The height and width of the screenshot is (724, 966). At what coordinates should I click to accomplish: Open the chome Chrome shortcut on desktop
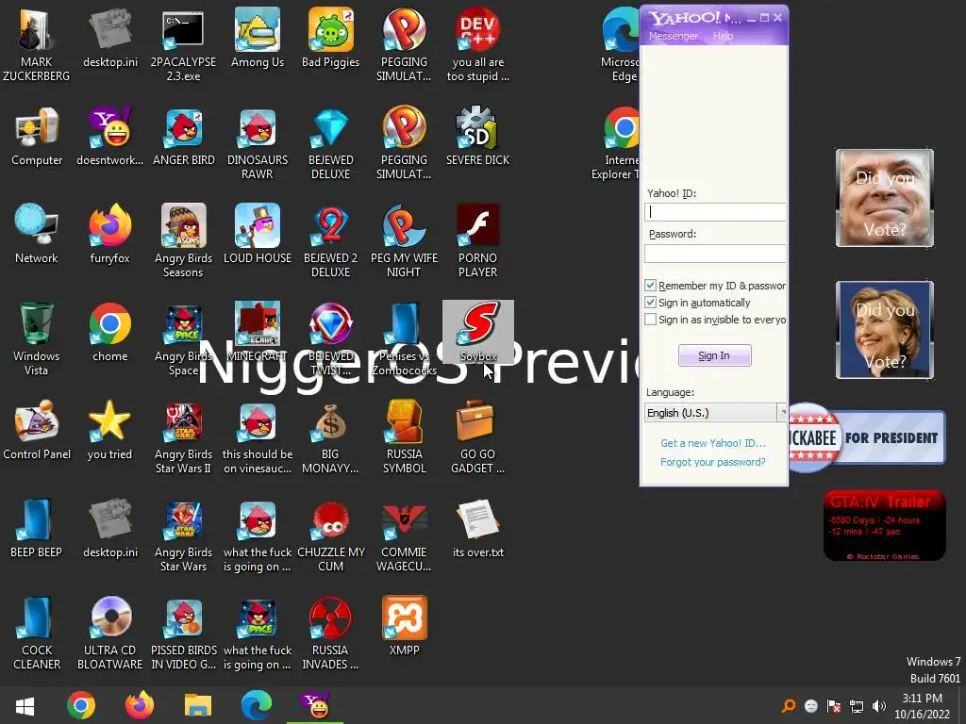point(110,331)
